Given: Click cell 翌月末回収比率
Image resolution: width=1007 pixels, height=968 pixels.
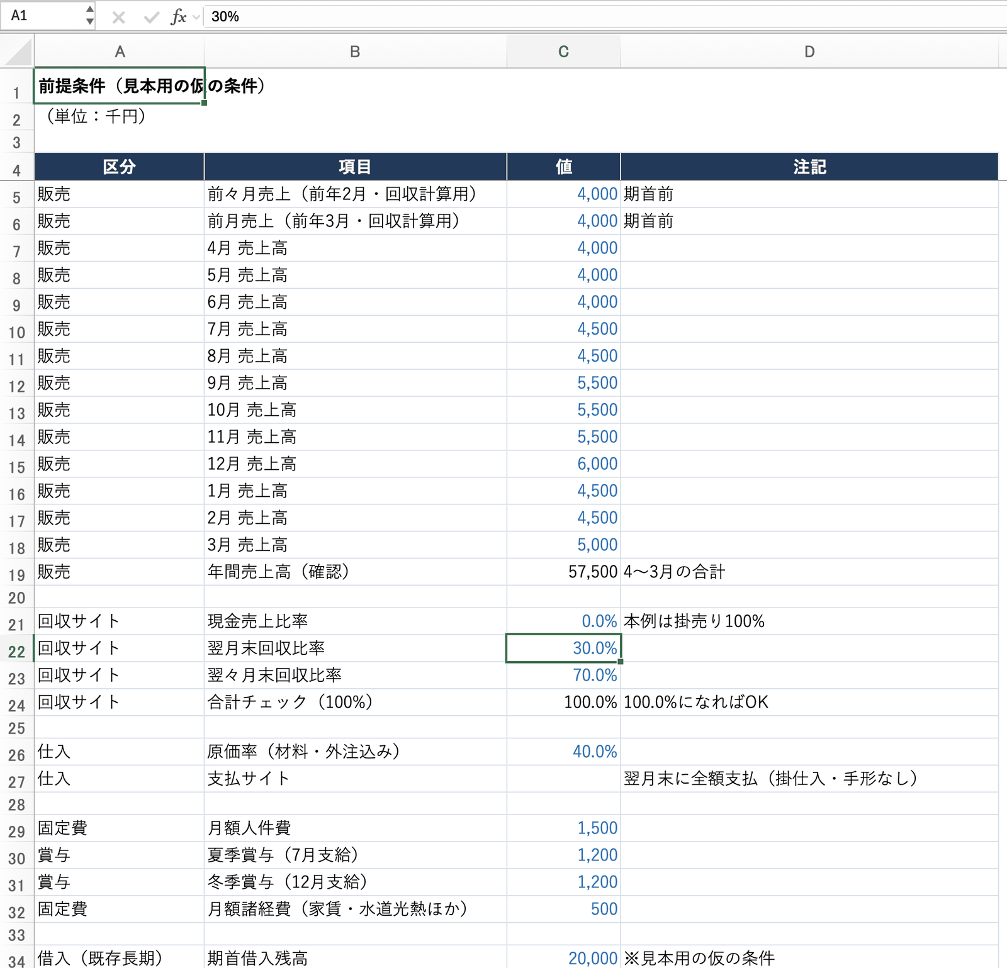Looking at the screenshot, I should tap(355, 648).
